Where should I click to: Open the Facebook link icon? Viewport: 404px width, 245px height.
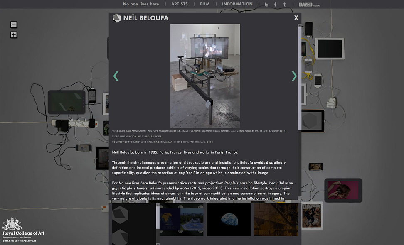tap(275, 5)
